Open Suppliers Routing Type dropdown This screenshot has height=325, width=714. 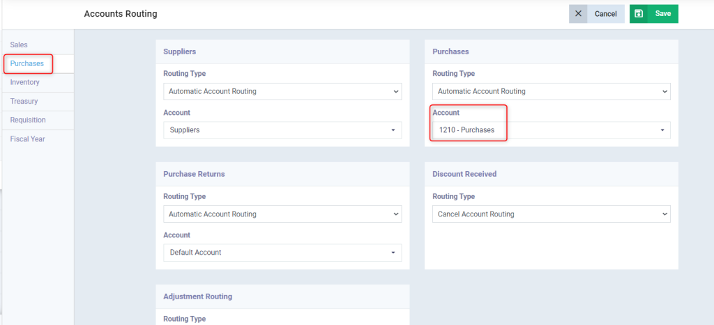click(x=282, y=91)
